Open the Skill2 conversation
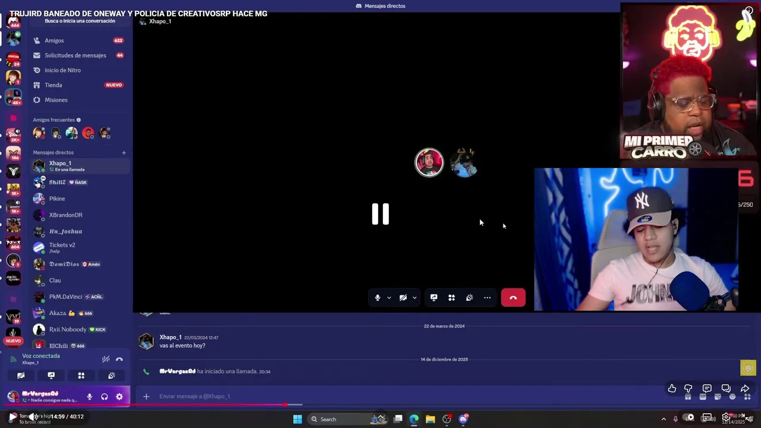The image size is (761, 428). pyautogui.click(x=80, y=182)
